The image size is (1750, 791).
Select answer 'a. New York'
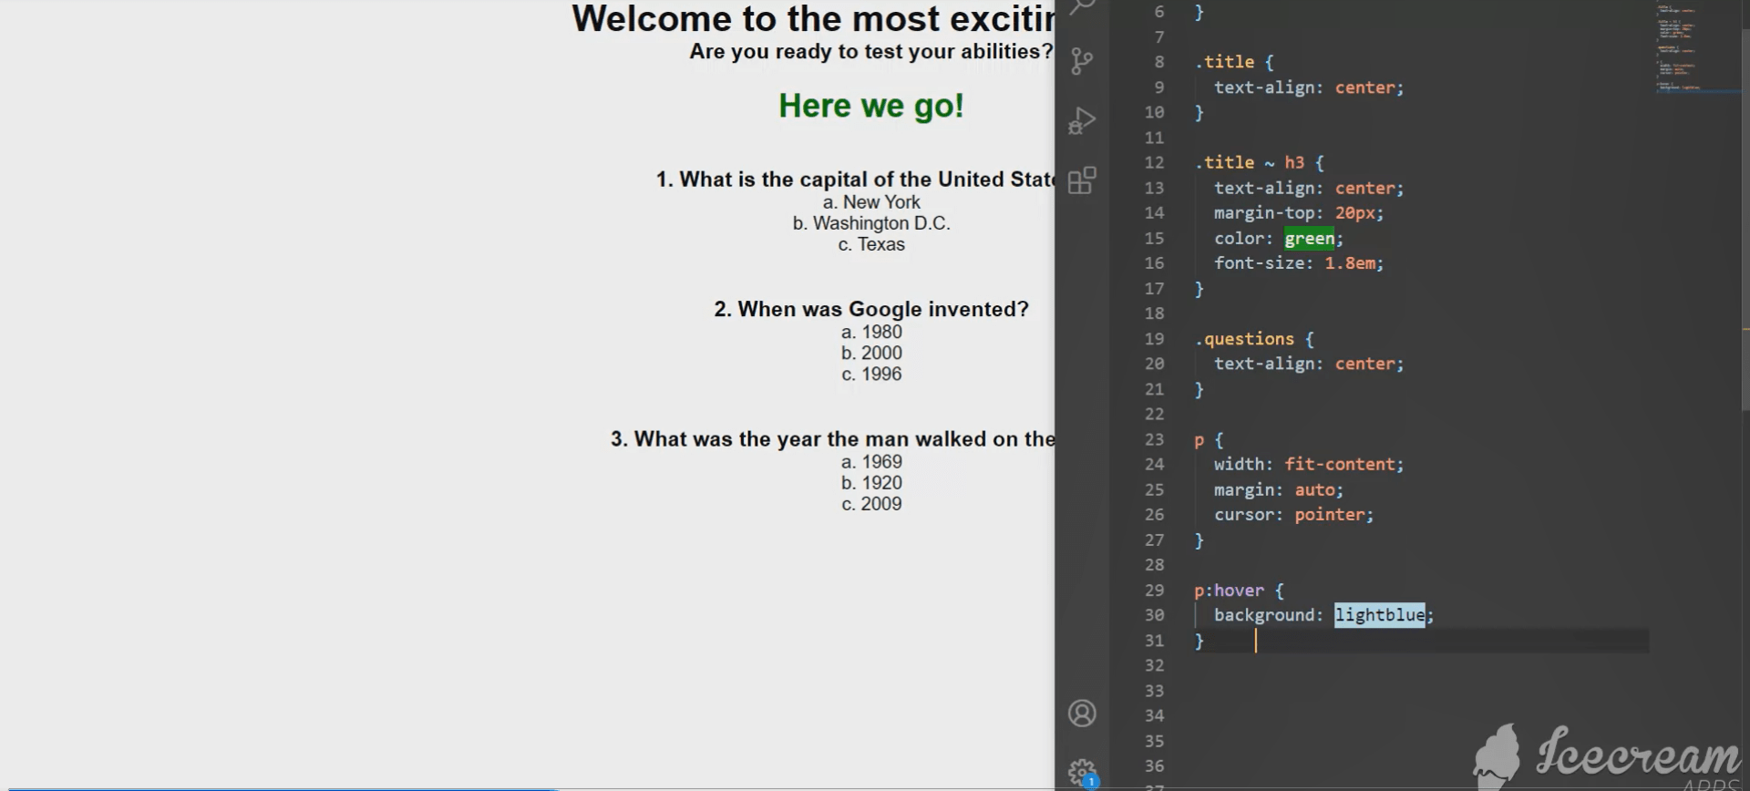pyautogui.click(x=871, y=202)
